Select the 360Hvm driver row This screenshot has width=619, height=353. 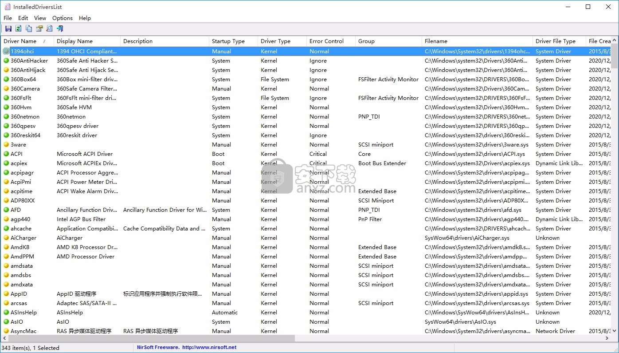[306, 107]
